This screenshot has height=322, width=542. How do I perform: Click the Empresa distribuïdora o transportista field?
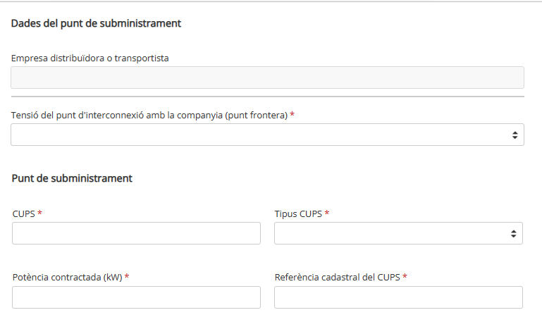pyautogui.click(x=267, y=78)
